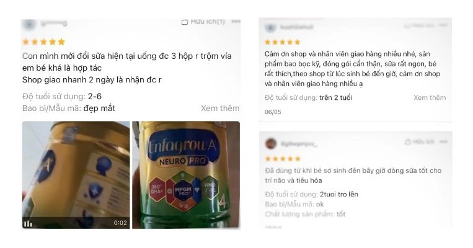Click the five-star rating on bottom-right review

(x=283, y=159)
